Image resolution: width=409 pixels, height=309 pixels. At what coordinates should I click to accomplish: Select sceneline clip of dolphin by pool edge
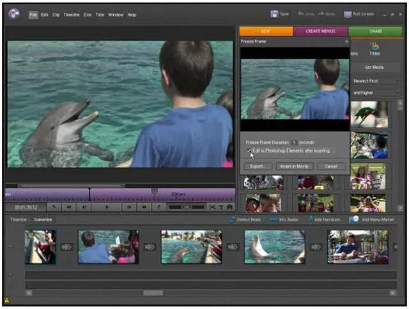coord(192,246)
